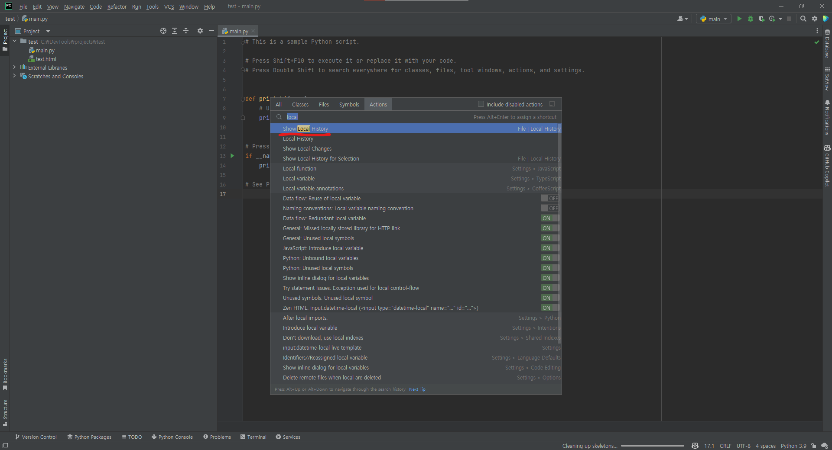Screen dimensions: 832x450
Task: Click the disabled Stop button
Action: [x=789, y=19]
